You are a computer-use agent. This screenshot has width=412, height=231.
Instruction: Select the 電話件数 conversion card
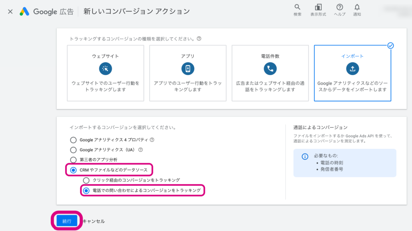click(270, 73)
